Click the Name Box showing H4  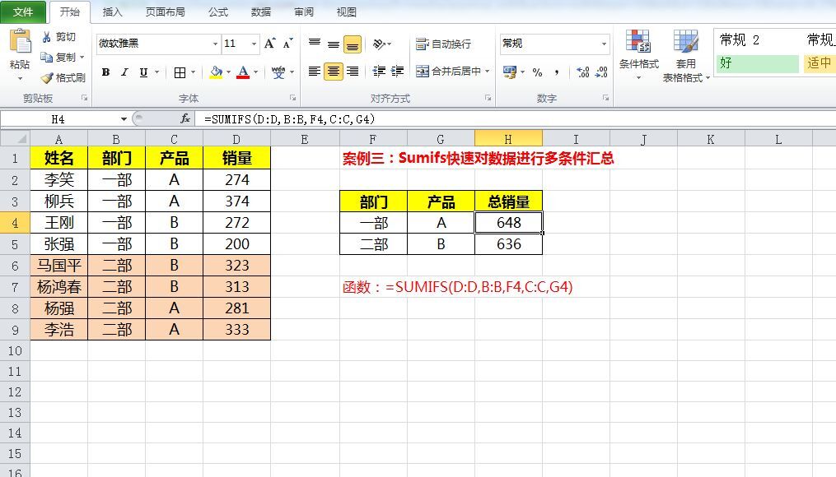(x=58, y=118)
